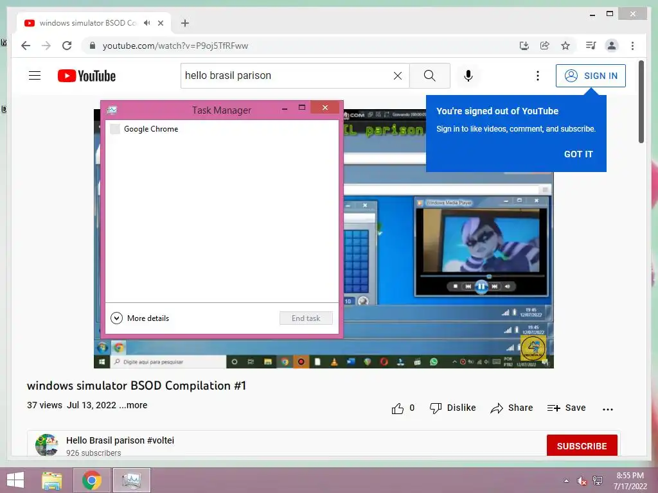Open the Chrome three-dot menu
Viewport: 658px width, 493px height.
[632, 46]
